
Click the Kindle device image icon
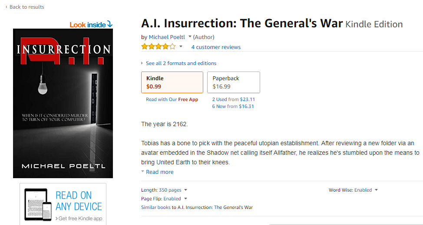pos(38,205)
